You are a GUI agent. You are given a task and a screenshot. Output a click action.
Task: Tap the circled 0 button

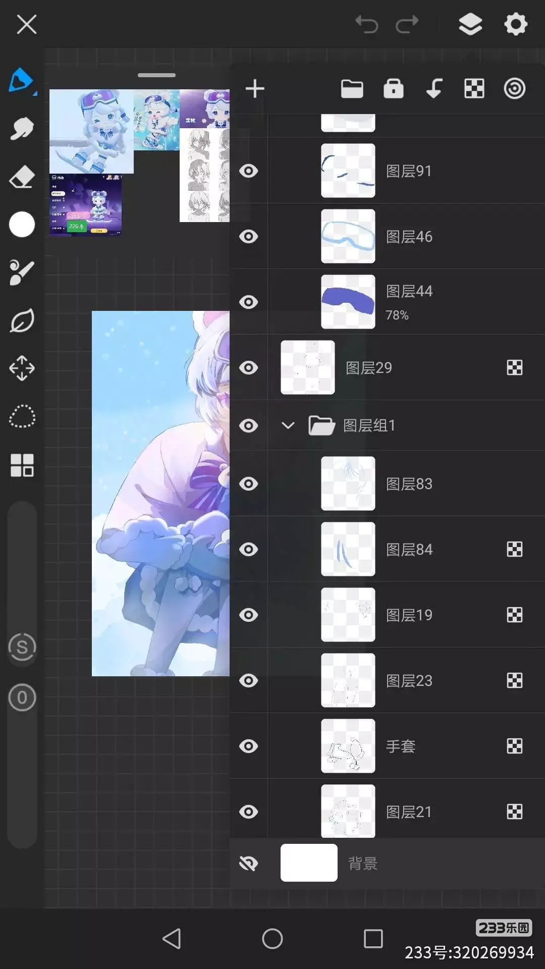click(x=22, y=697)
